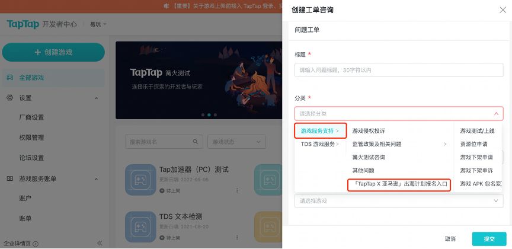Screen dimensions: 512x249
Task: Click the announcement megaphone icon
Action: (x=167, y=6)
